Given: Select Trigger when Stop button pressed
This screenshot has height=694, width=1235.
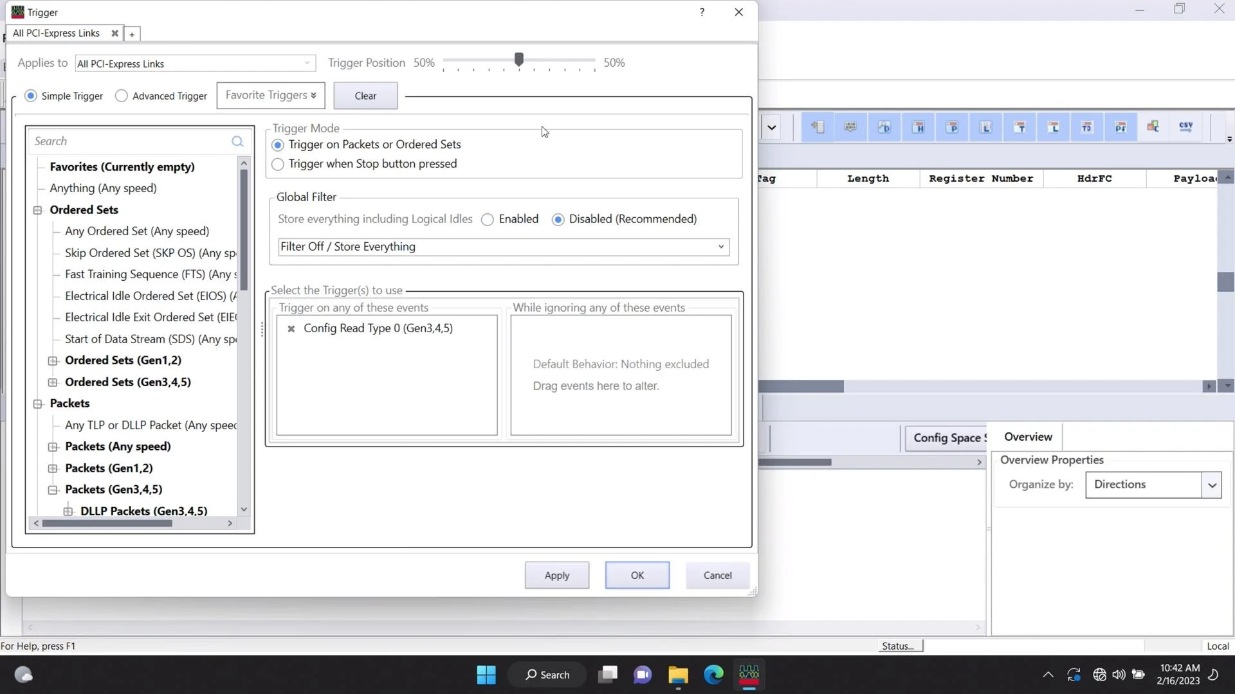Looking at the screenshot, I should [x=278, y=165].
